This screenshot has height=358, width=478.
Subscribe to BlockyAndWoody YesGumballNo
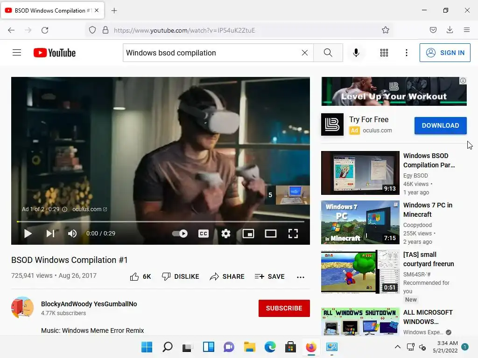(x=284, y=308)
